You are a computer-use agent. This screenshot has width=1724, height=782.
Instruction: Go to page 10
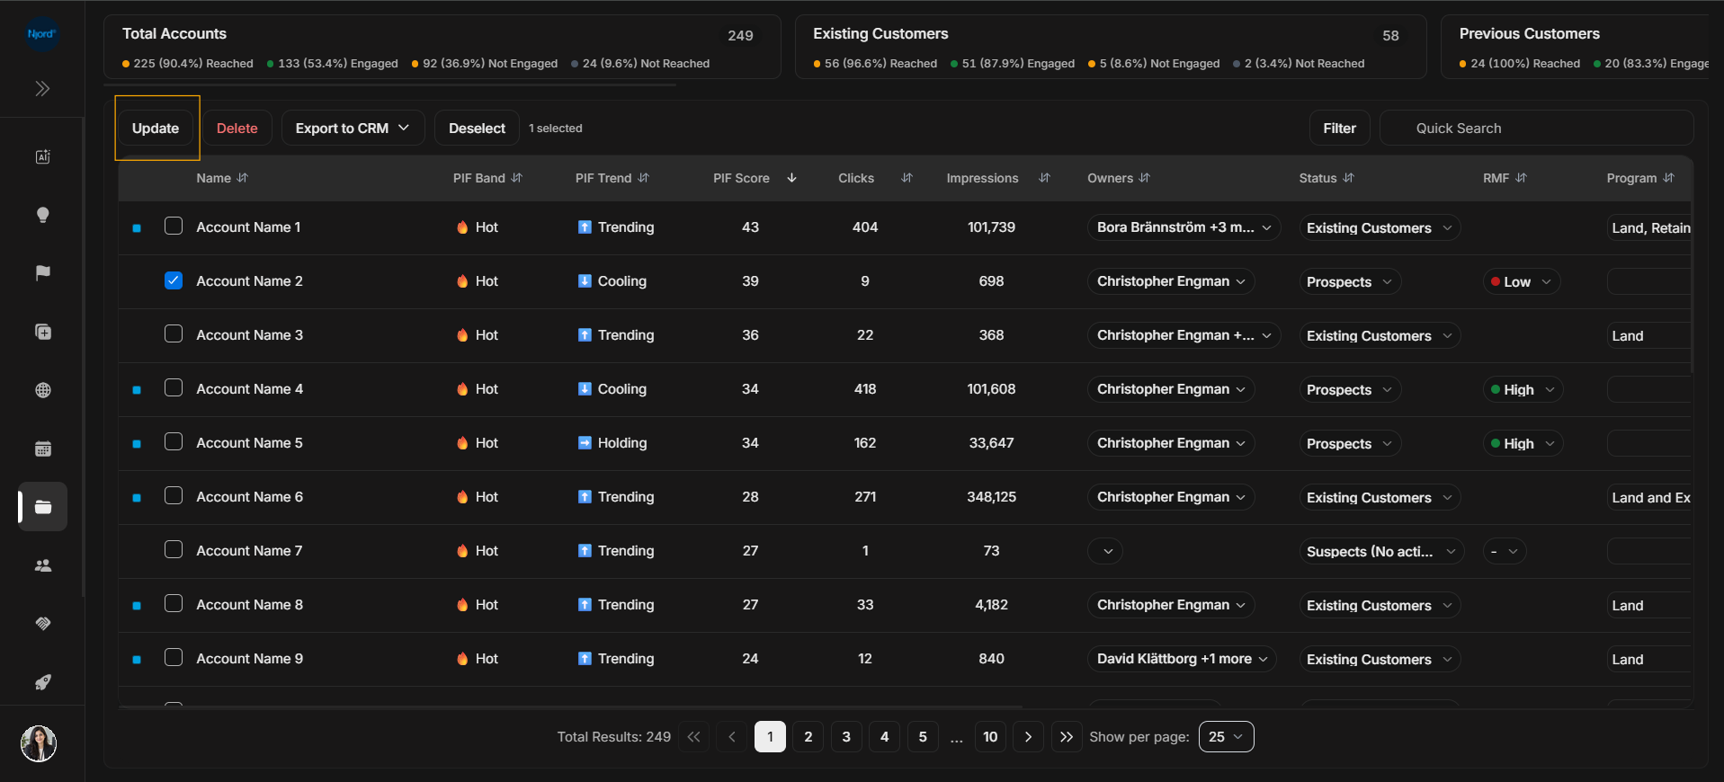click(x=990, y=737)
